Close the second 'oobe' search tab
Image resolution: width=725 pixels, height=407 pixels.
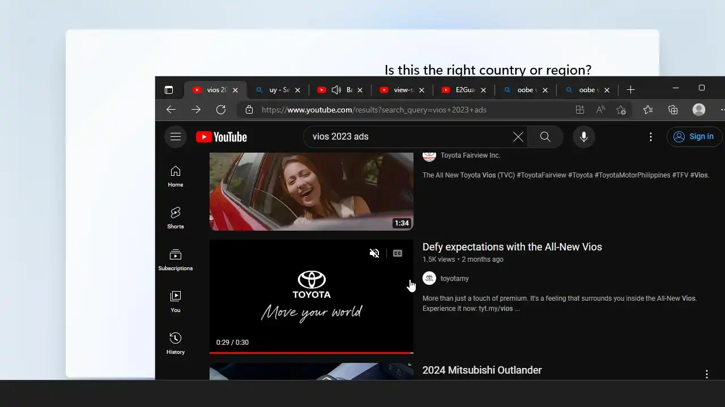click(607, 90)
